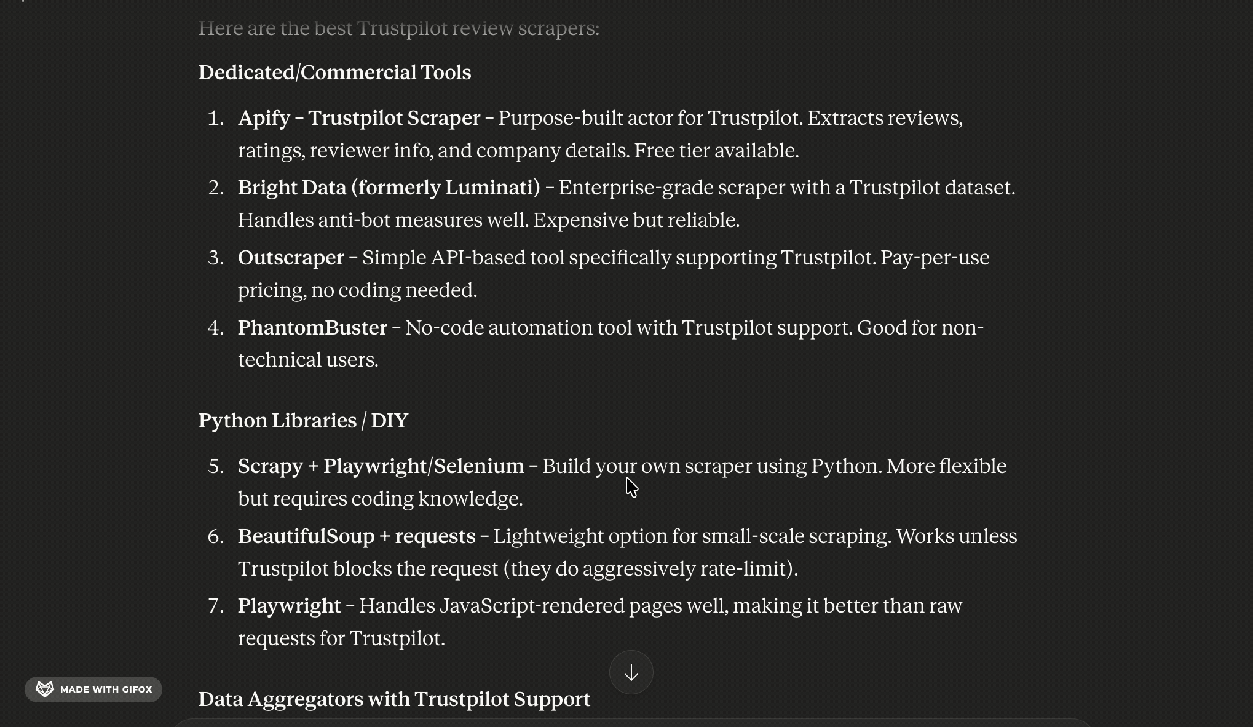The image size is (1253, 727).
Task: Click the 'PhantomBuster' bold label
Action: click(314, 328)
